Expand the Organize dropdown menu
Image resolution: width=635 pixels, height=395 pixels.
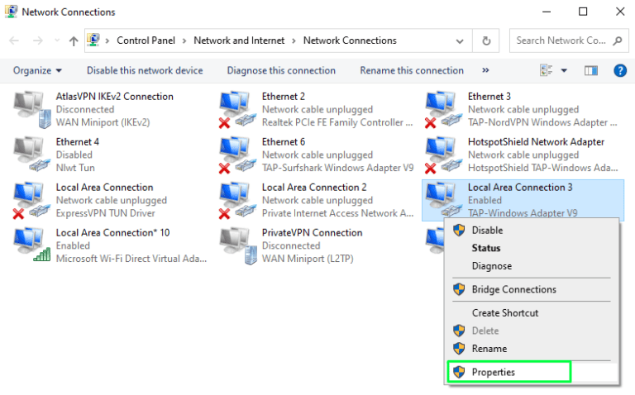tap(38, 71)
